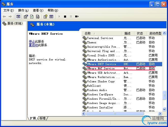Select the Windows Audio service row

[122, 90]
